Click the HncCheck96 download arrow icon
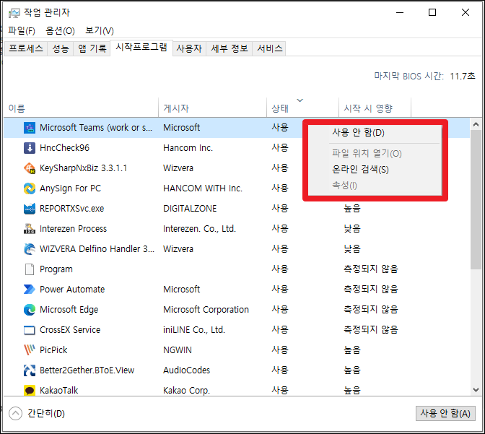This screenshot has width=485, height=434. tap(30, 148)
